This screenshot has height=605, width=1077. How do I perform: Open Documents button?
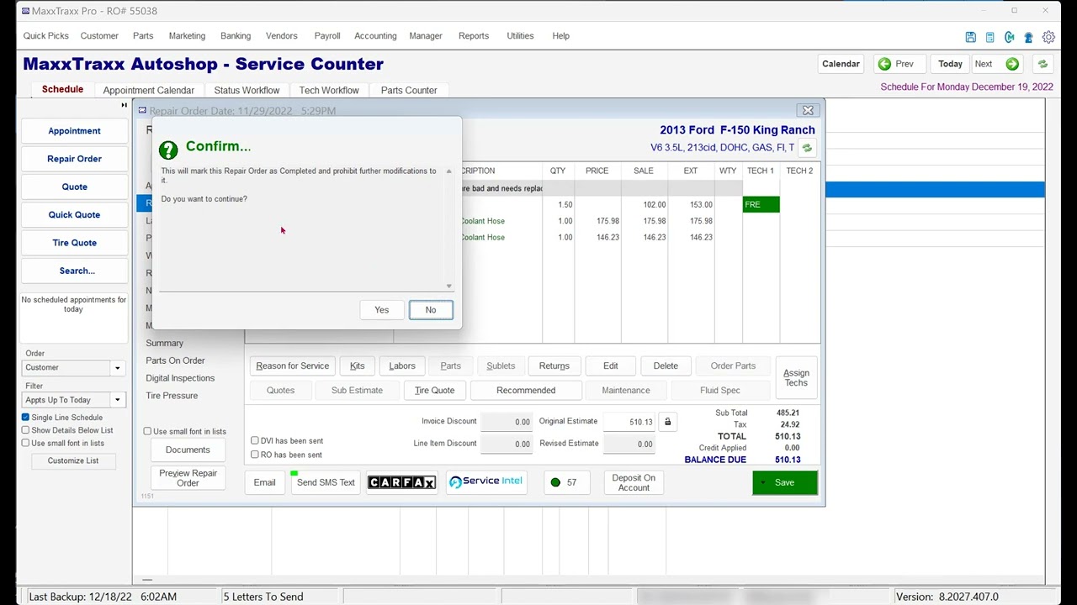[188, 450]
